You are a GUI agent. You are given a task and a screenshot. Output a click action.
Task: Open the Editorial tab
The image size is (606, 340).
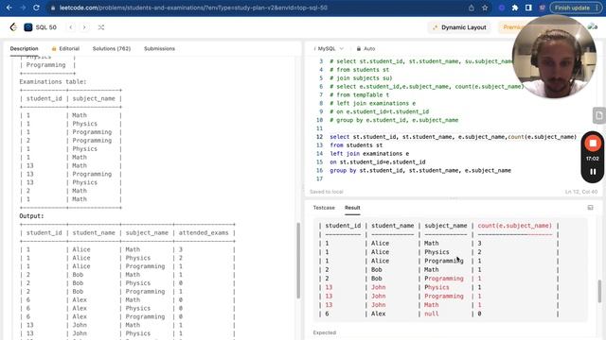[65, 48]
